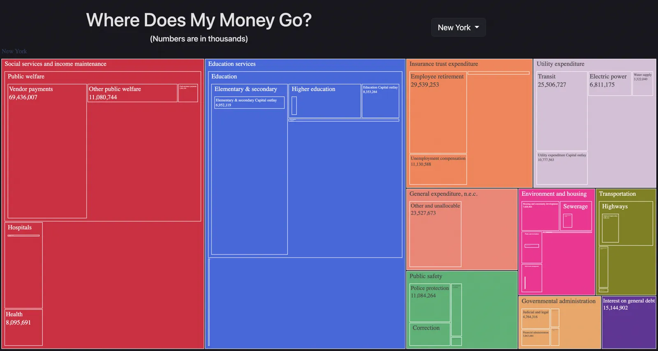Open the New York state dropdown
The height and width of the screenshot is (351, 658).
458,28
